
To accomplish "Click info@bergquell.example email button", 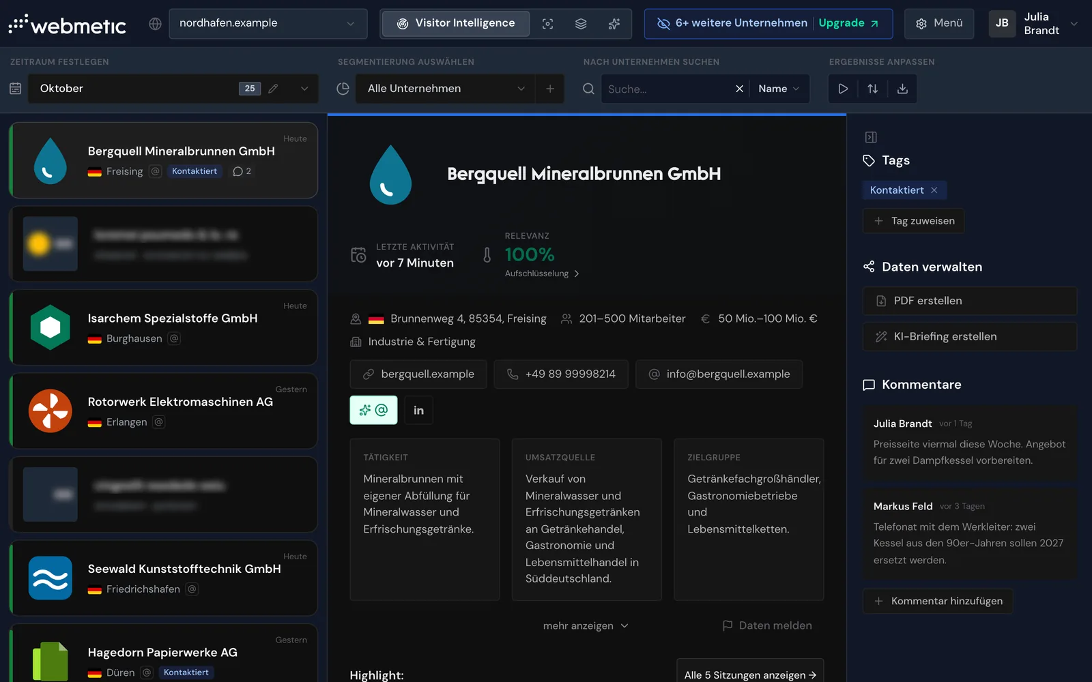I will coord(719,374).
